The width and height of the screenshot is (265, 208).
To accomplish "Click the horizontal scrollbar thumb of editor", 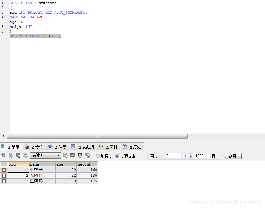I will (97, 136).
